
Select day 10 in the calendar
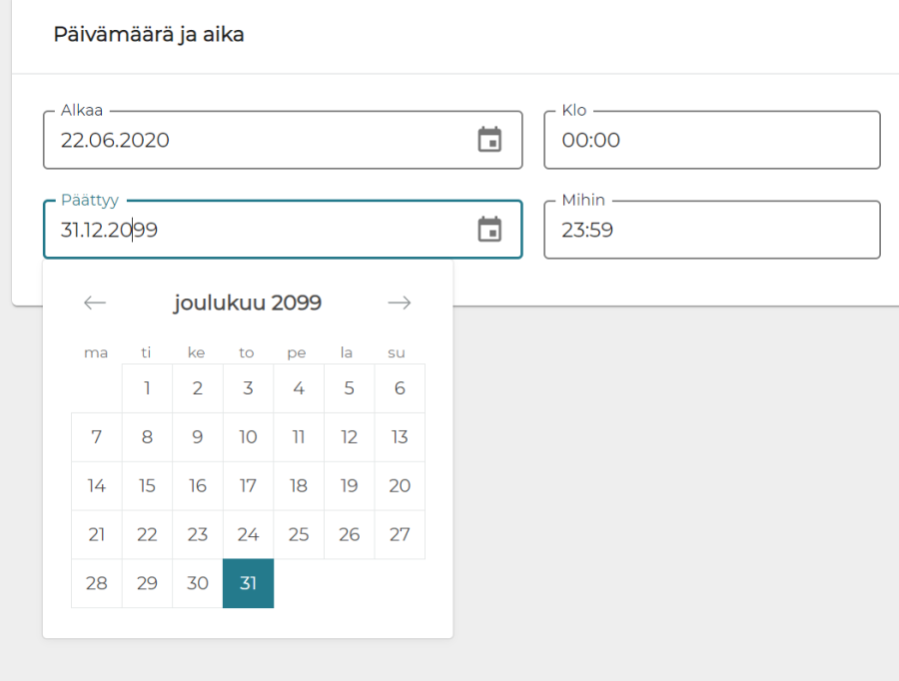[x=248, y=437]
